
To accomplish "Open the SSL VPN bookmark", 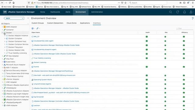I will point(96,7).
